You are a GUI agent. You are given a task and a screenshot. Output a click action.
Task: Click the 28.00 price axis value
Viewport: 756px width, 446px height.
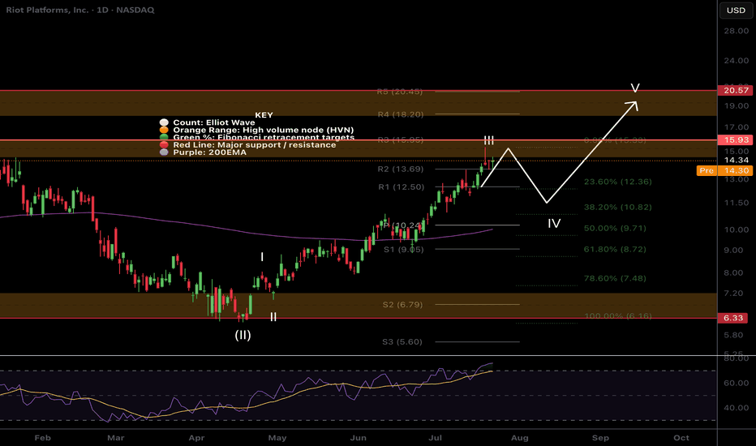(737, 31)
